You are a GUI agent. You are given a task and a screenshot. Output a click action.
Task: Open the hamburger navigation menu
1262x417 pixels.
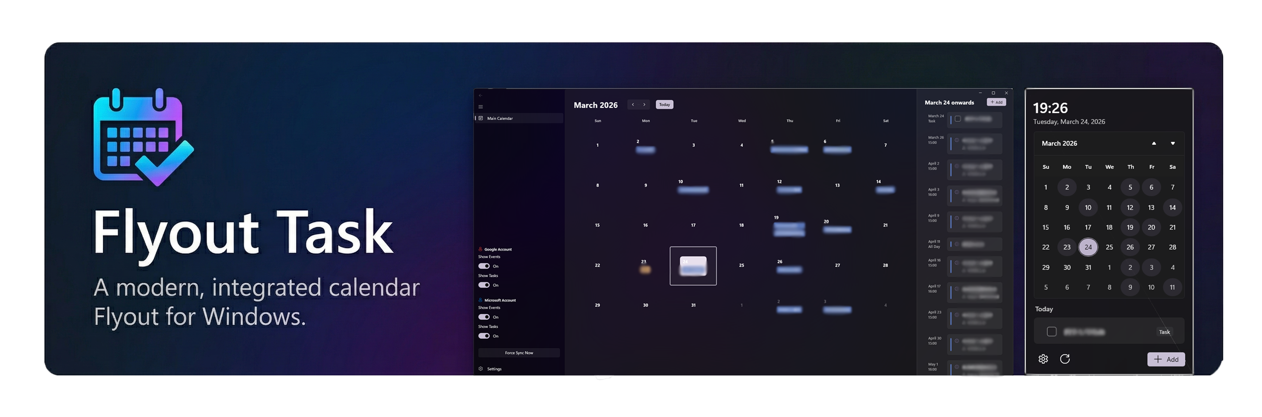coord(481,107)
